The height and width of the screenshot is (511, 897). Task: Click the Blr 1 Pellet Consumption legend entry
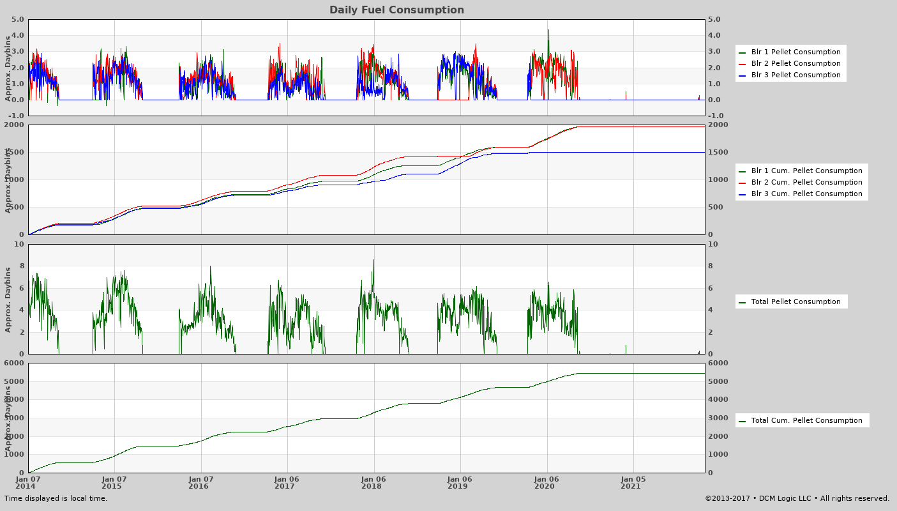795,52
